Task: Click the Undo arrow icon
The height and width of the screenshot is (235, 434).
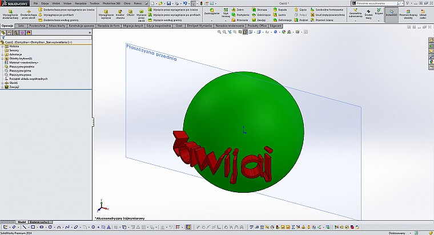Action: [x=184, y=3]
